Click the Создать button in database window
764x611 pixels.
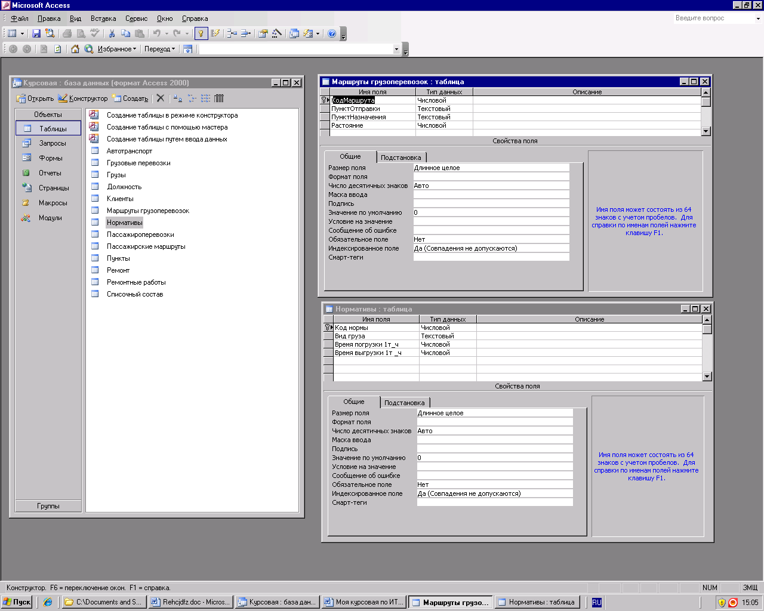[x=131, y=98]
